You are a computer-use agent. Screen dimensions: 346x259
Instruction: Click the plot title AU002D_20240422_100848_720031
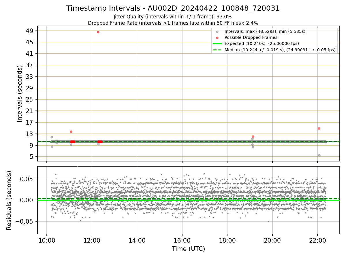click(173, 8)
